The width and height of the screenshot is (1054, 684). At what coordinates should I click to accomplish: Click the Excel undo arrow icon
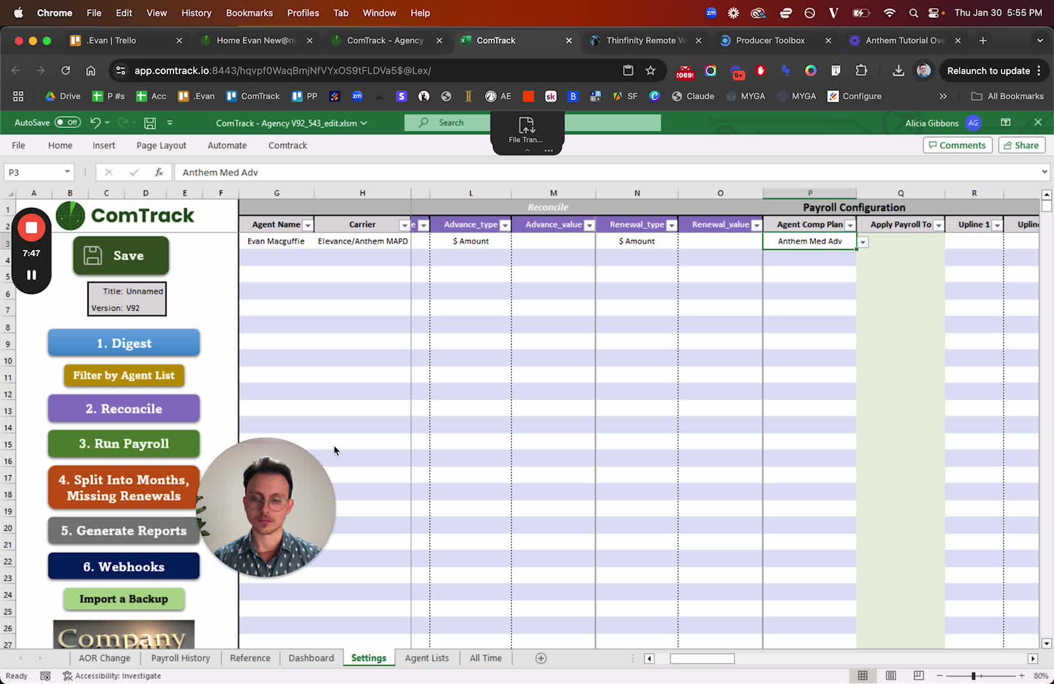point(95,123)
